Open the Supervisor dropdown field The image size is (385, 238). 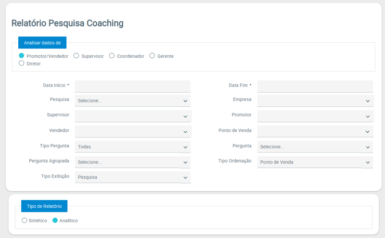133,116
